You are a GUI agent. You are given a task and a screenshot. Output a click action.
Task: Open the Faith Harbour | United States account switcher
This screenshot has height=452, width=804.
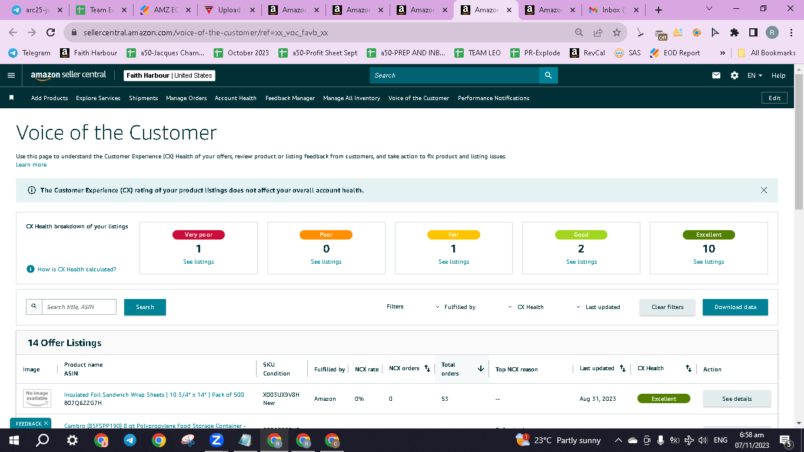coord(170,75)
